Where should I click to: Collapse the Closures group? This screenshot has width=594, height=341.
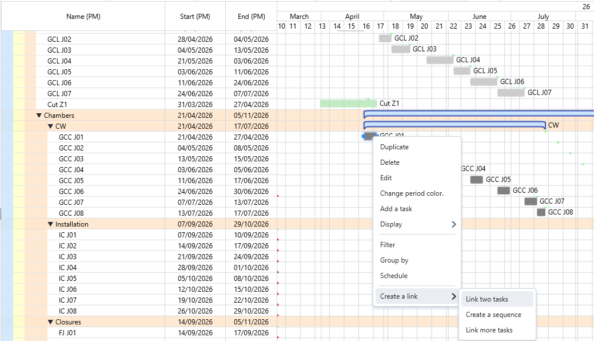coord(50,322)
